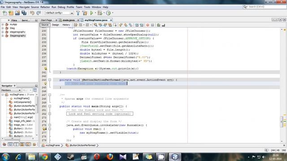
Task: Collapse the main method fold at line 250
Action: [x=50, y=106]
